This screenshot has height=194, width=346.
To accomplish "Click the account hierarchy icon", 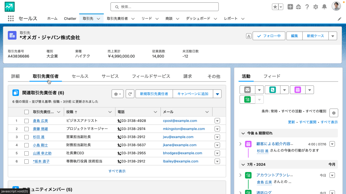I will point(249,36).
